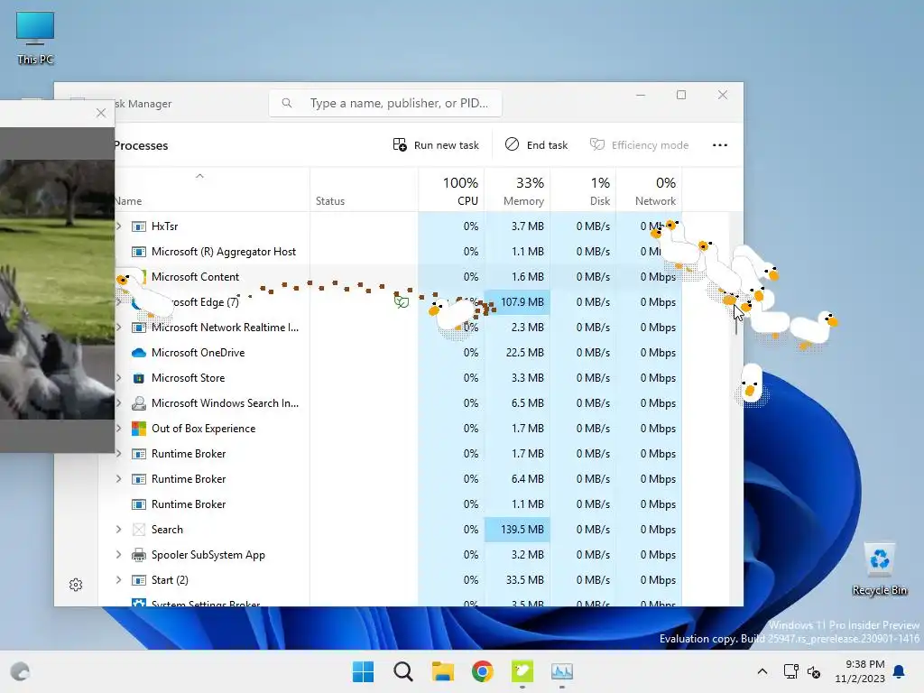Click the efficiency leaf icon on Edge row
Image resolution: width=924 pixels, height=693 pixels.
402,301
